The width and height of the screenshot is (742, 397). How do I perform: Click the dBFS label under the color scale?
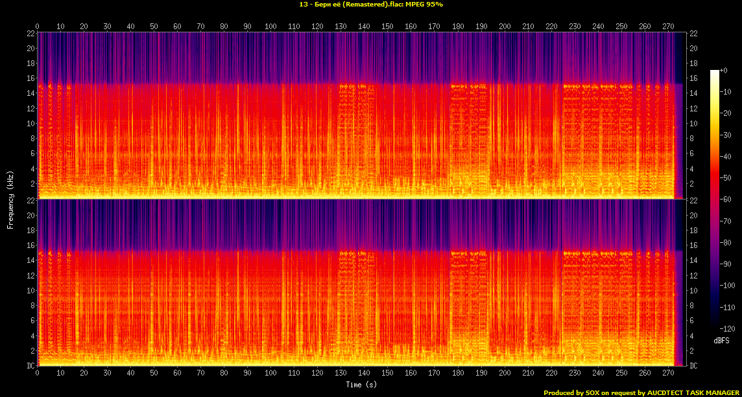tap(721, 339)
